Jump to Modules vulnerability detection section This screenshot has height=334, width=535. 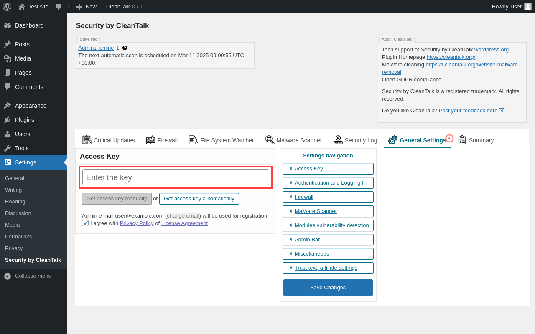328,225
